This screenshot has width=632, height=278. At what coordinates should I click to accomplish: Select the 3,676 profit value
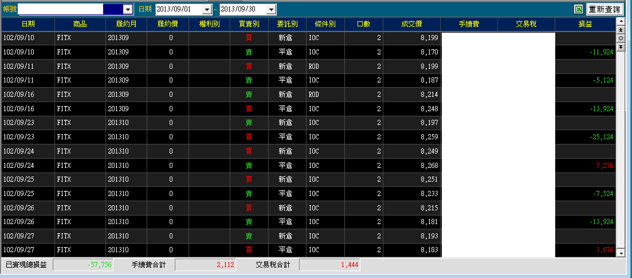tap(604, 250)
